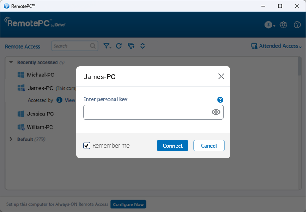306x212 pixels.
Task: Open the filter computers dropdown
Action: (x=107, y=46)
